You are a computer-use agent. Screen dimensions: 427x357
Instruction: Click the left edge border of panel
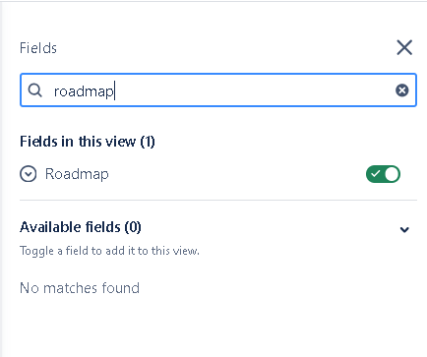point(1,179)
